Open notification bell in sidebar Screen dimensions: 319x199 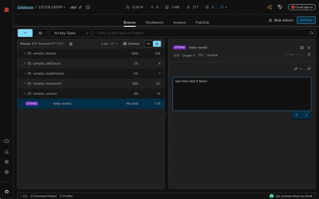6,152
